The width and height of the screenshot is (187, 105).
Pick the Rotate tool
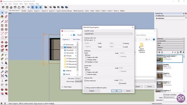click(x=2, y=46)
